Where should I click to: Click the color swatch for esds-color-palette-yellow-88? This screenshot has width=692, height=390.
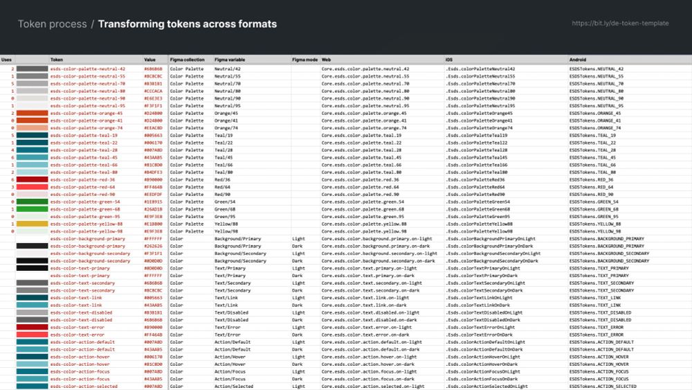[33, 224]
